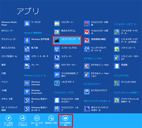
Task: Open Windows Media Player entry
Action: [9, 24]
